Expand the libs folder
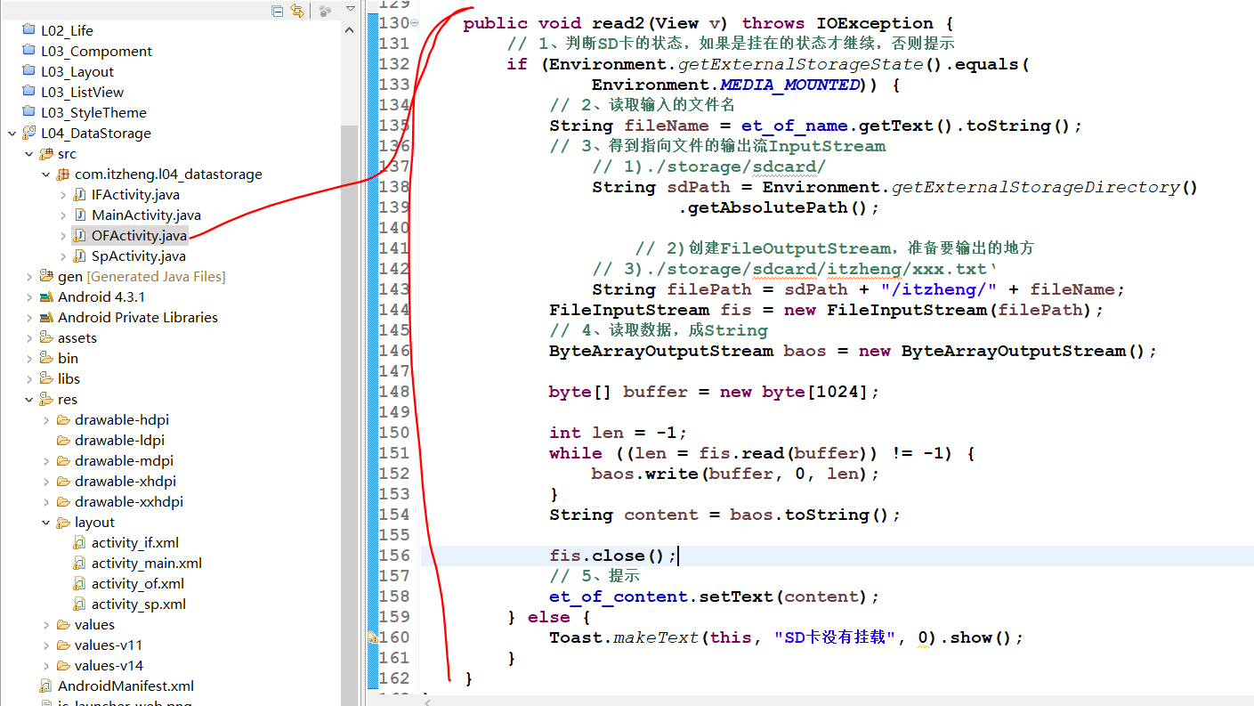The height and width of the screenshot is (706, 1254). pos(29,378)
